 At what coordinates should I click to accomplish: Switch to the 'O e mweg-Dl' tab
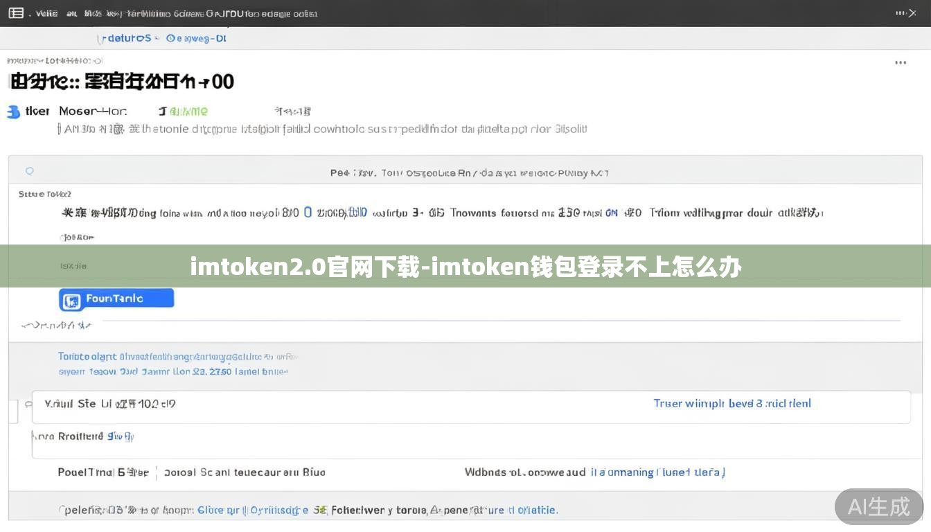(x=197, y=38)
